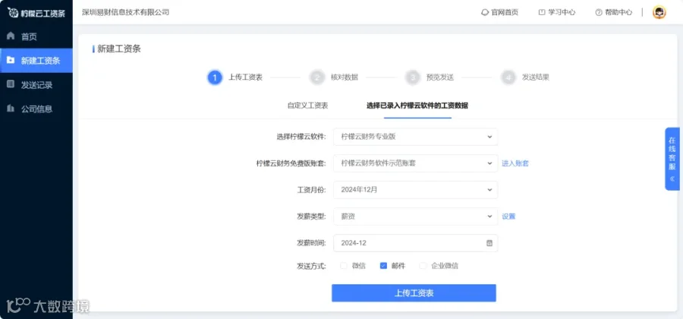Viewport: 683px width, 319px height.
Task: Open the 工资月份 dropdown showing 2024年12月
Action: point(416,190)
